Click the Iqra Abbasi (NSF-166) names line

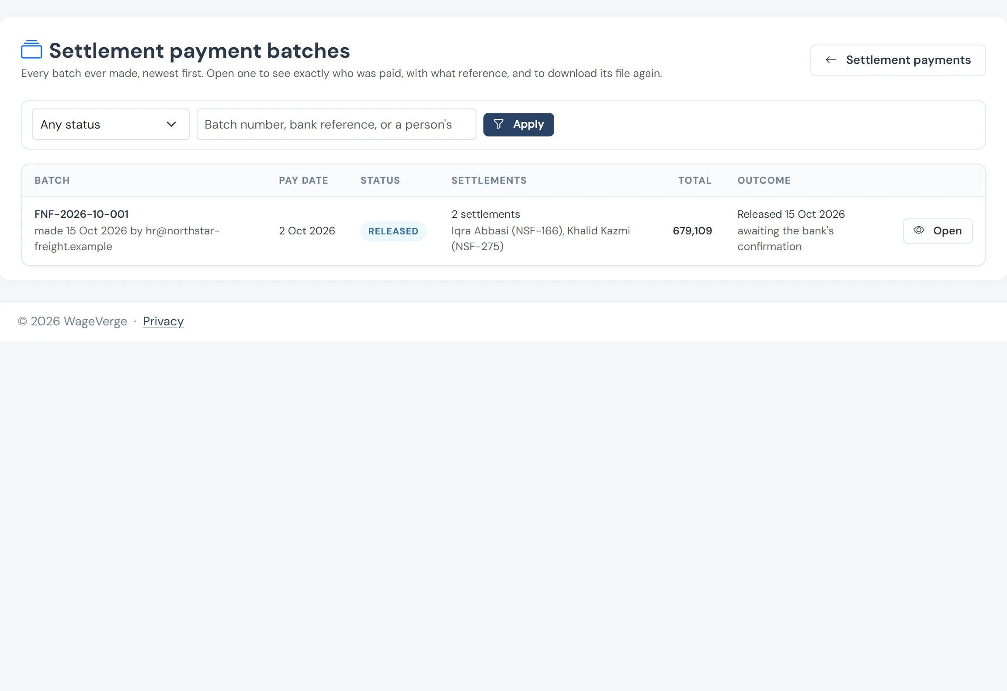[x=541, y=238]
